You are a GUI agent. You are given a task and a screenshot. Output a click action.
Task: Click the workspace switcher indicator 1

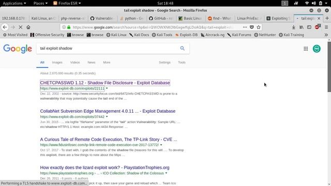click(x=284, y=3)
